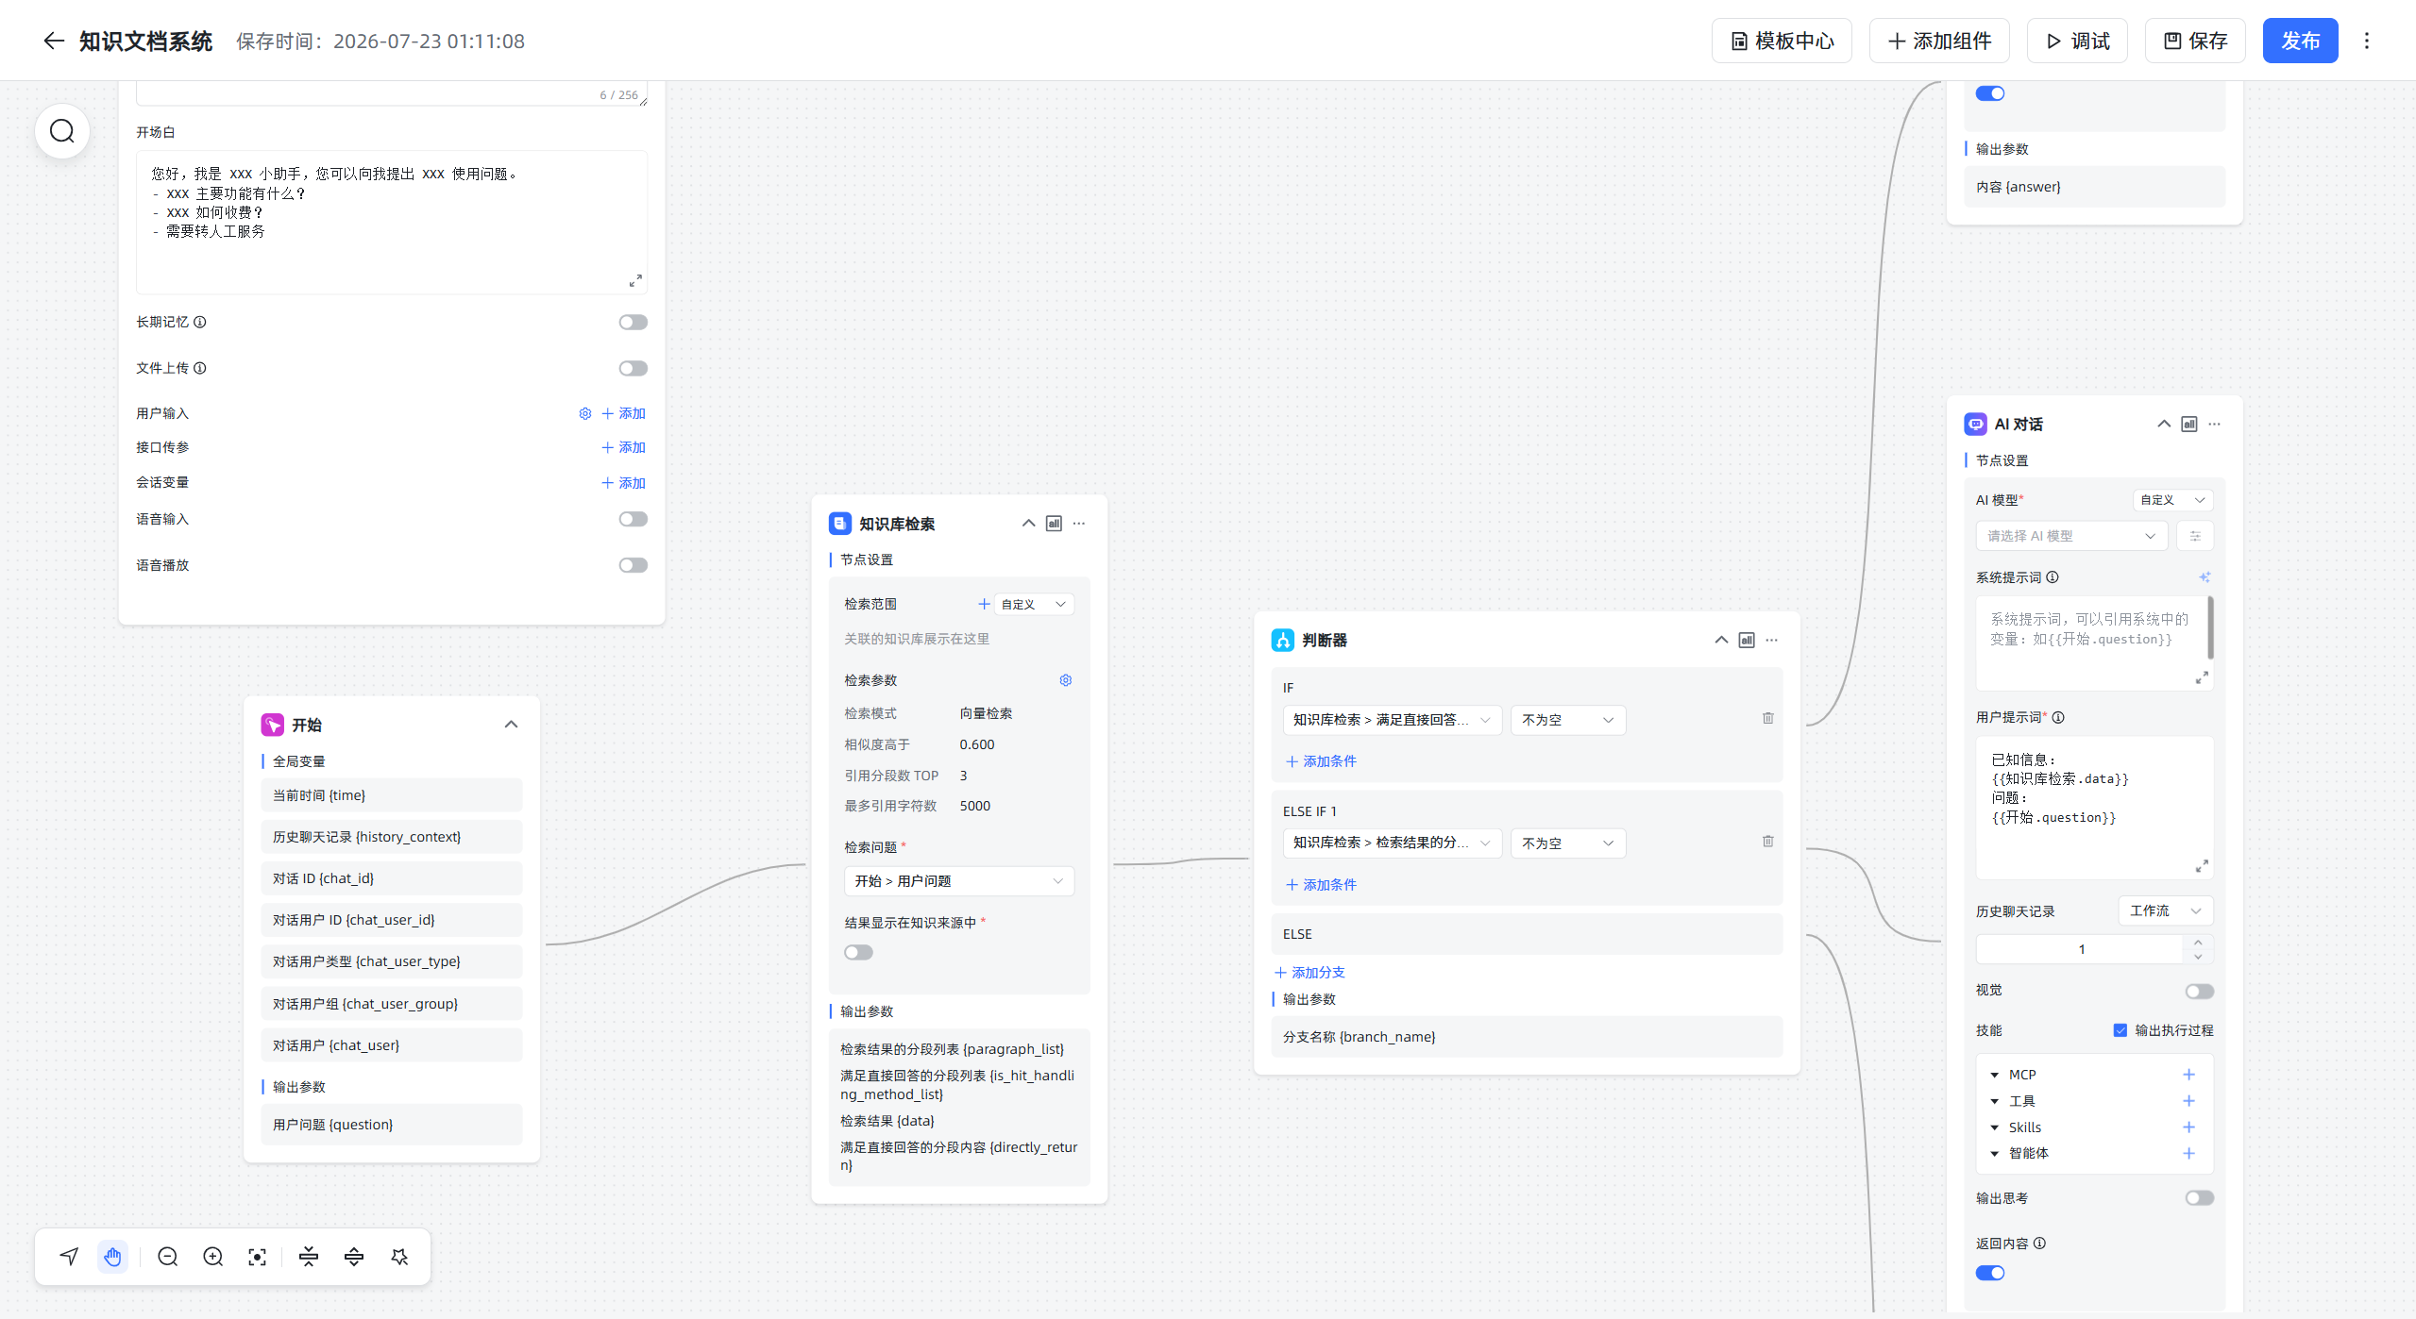Click the system prompt AI generate sparkle
This screenshot has width=2416, height=1319.
(2205, 577)
